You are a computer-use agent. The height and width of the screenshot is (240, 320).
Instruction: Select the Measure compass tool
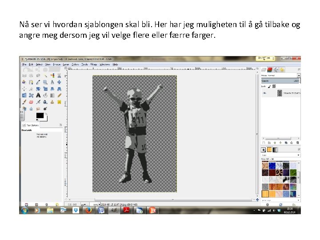[52, 82]
